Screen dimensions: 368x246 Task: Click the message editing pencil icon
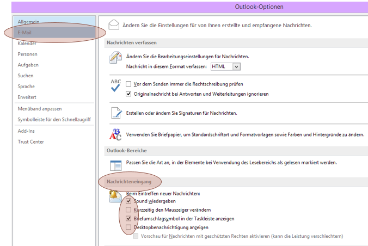115,57
